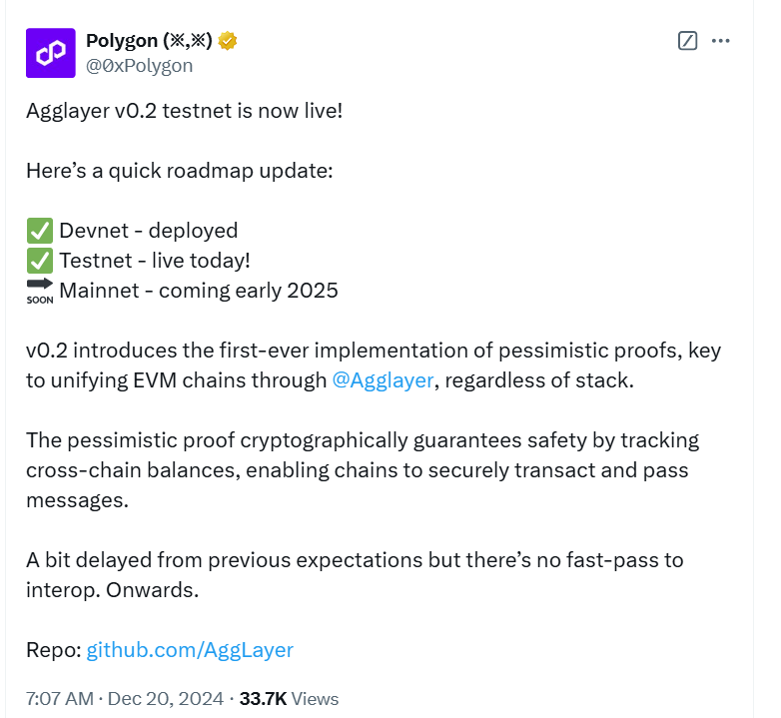The image size is (781, 718).
Task: Follow the @Agglayer mention link
Action: pyautogui.click(x=384, y=380)
